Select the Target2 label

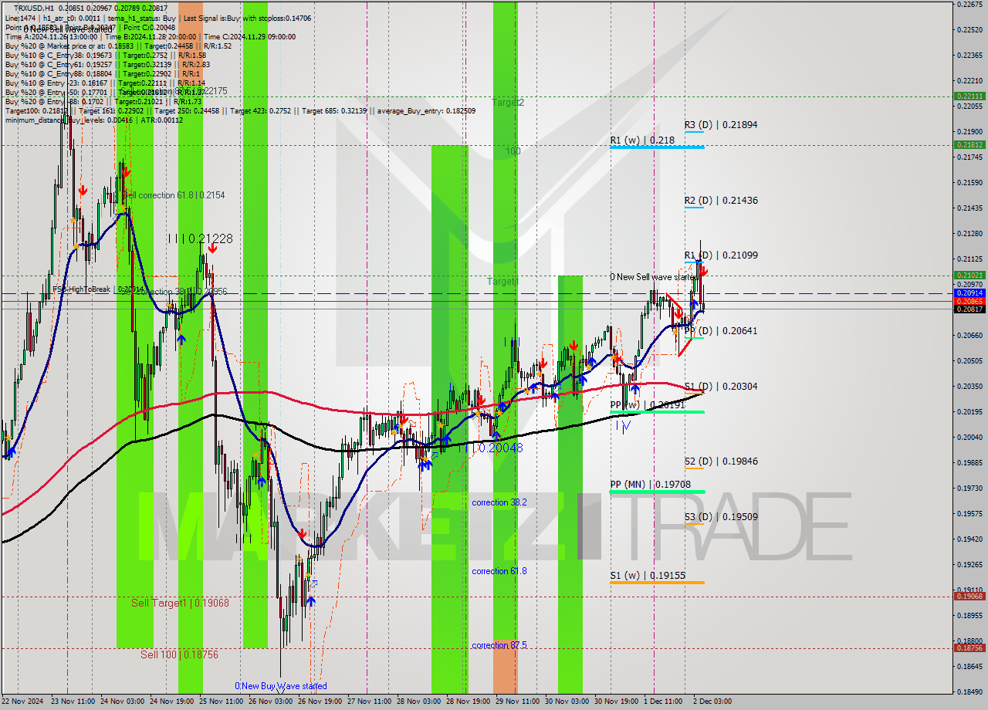tap(509, 102)
